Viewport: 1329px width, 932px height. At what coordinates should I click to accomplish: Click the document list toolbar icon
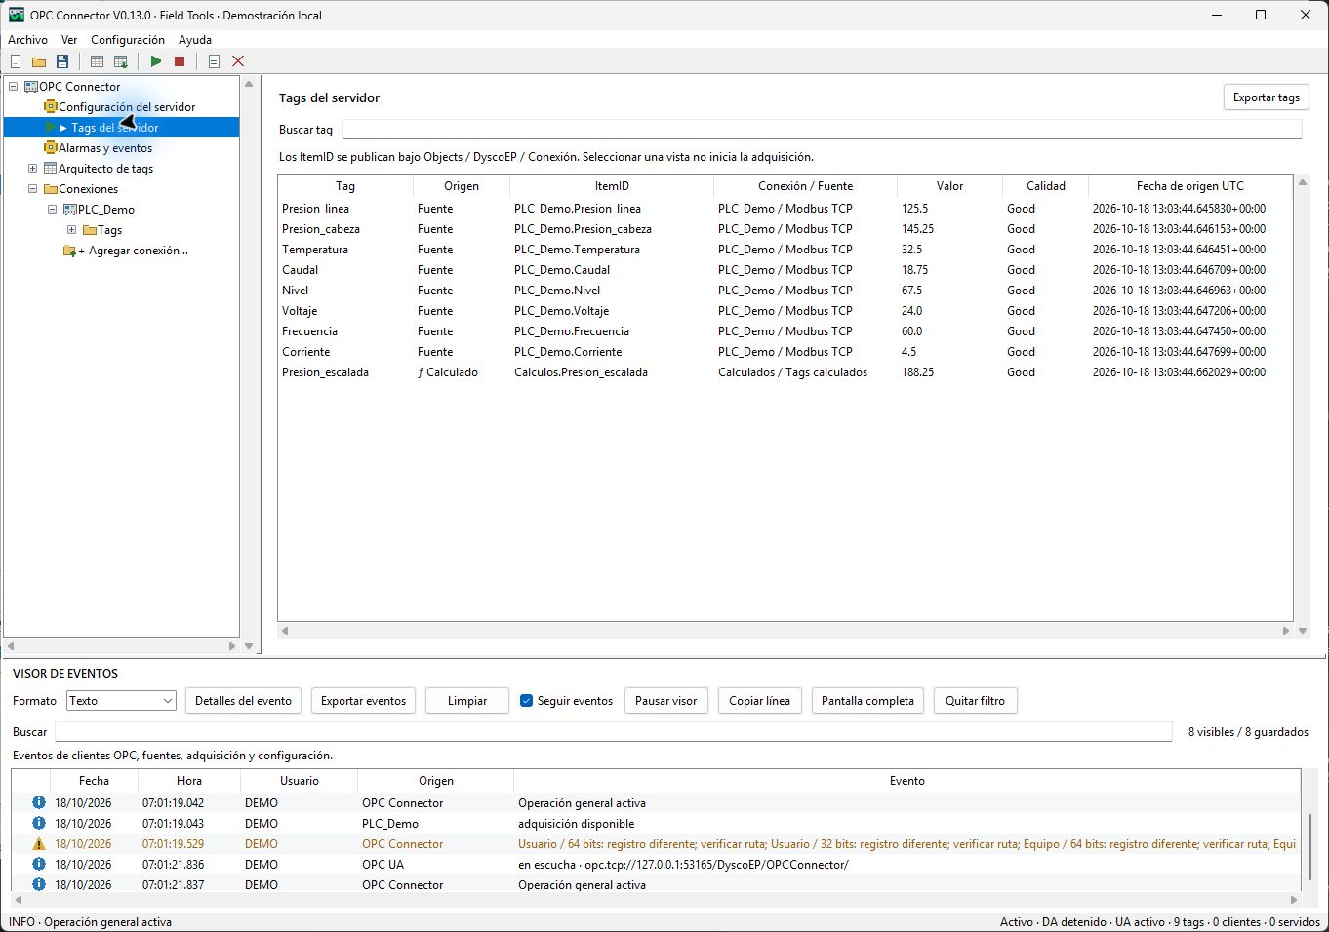click(x=214, y=61)
